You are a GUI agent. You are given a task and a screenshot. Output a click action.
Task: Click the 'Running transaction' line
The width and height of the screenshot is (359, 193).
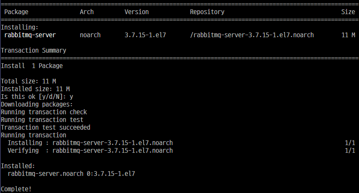coord(34,135)
